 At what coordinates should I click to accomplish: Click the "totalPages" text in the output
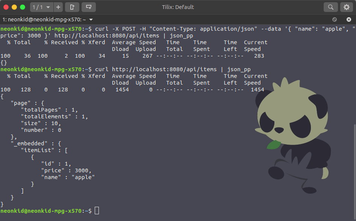[41, 110]
